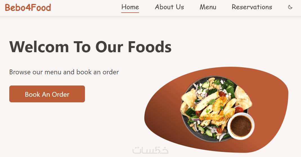The image size is (301, 157).
Task: Select Menu in the navigation bar
Action: click(x=208, y=7)
